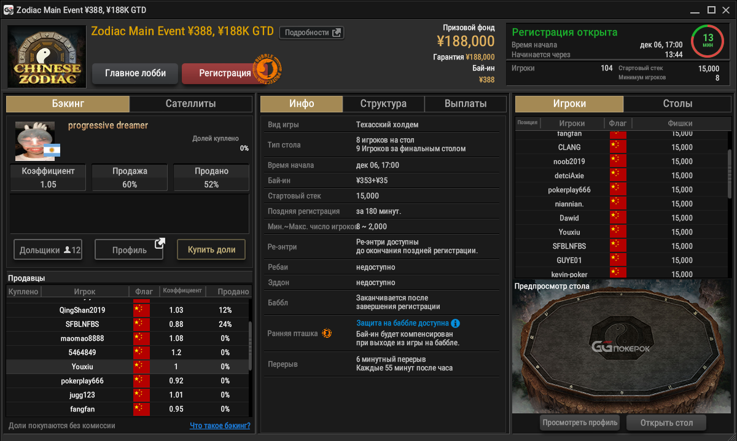Click the orange early bird icon beside Ранняя пташка
Screen dimensions: 737x441
[x=327, y=334]
